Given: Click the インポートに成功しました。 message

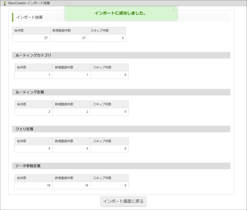Looking at the screenshot, I should [120, 13].
